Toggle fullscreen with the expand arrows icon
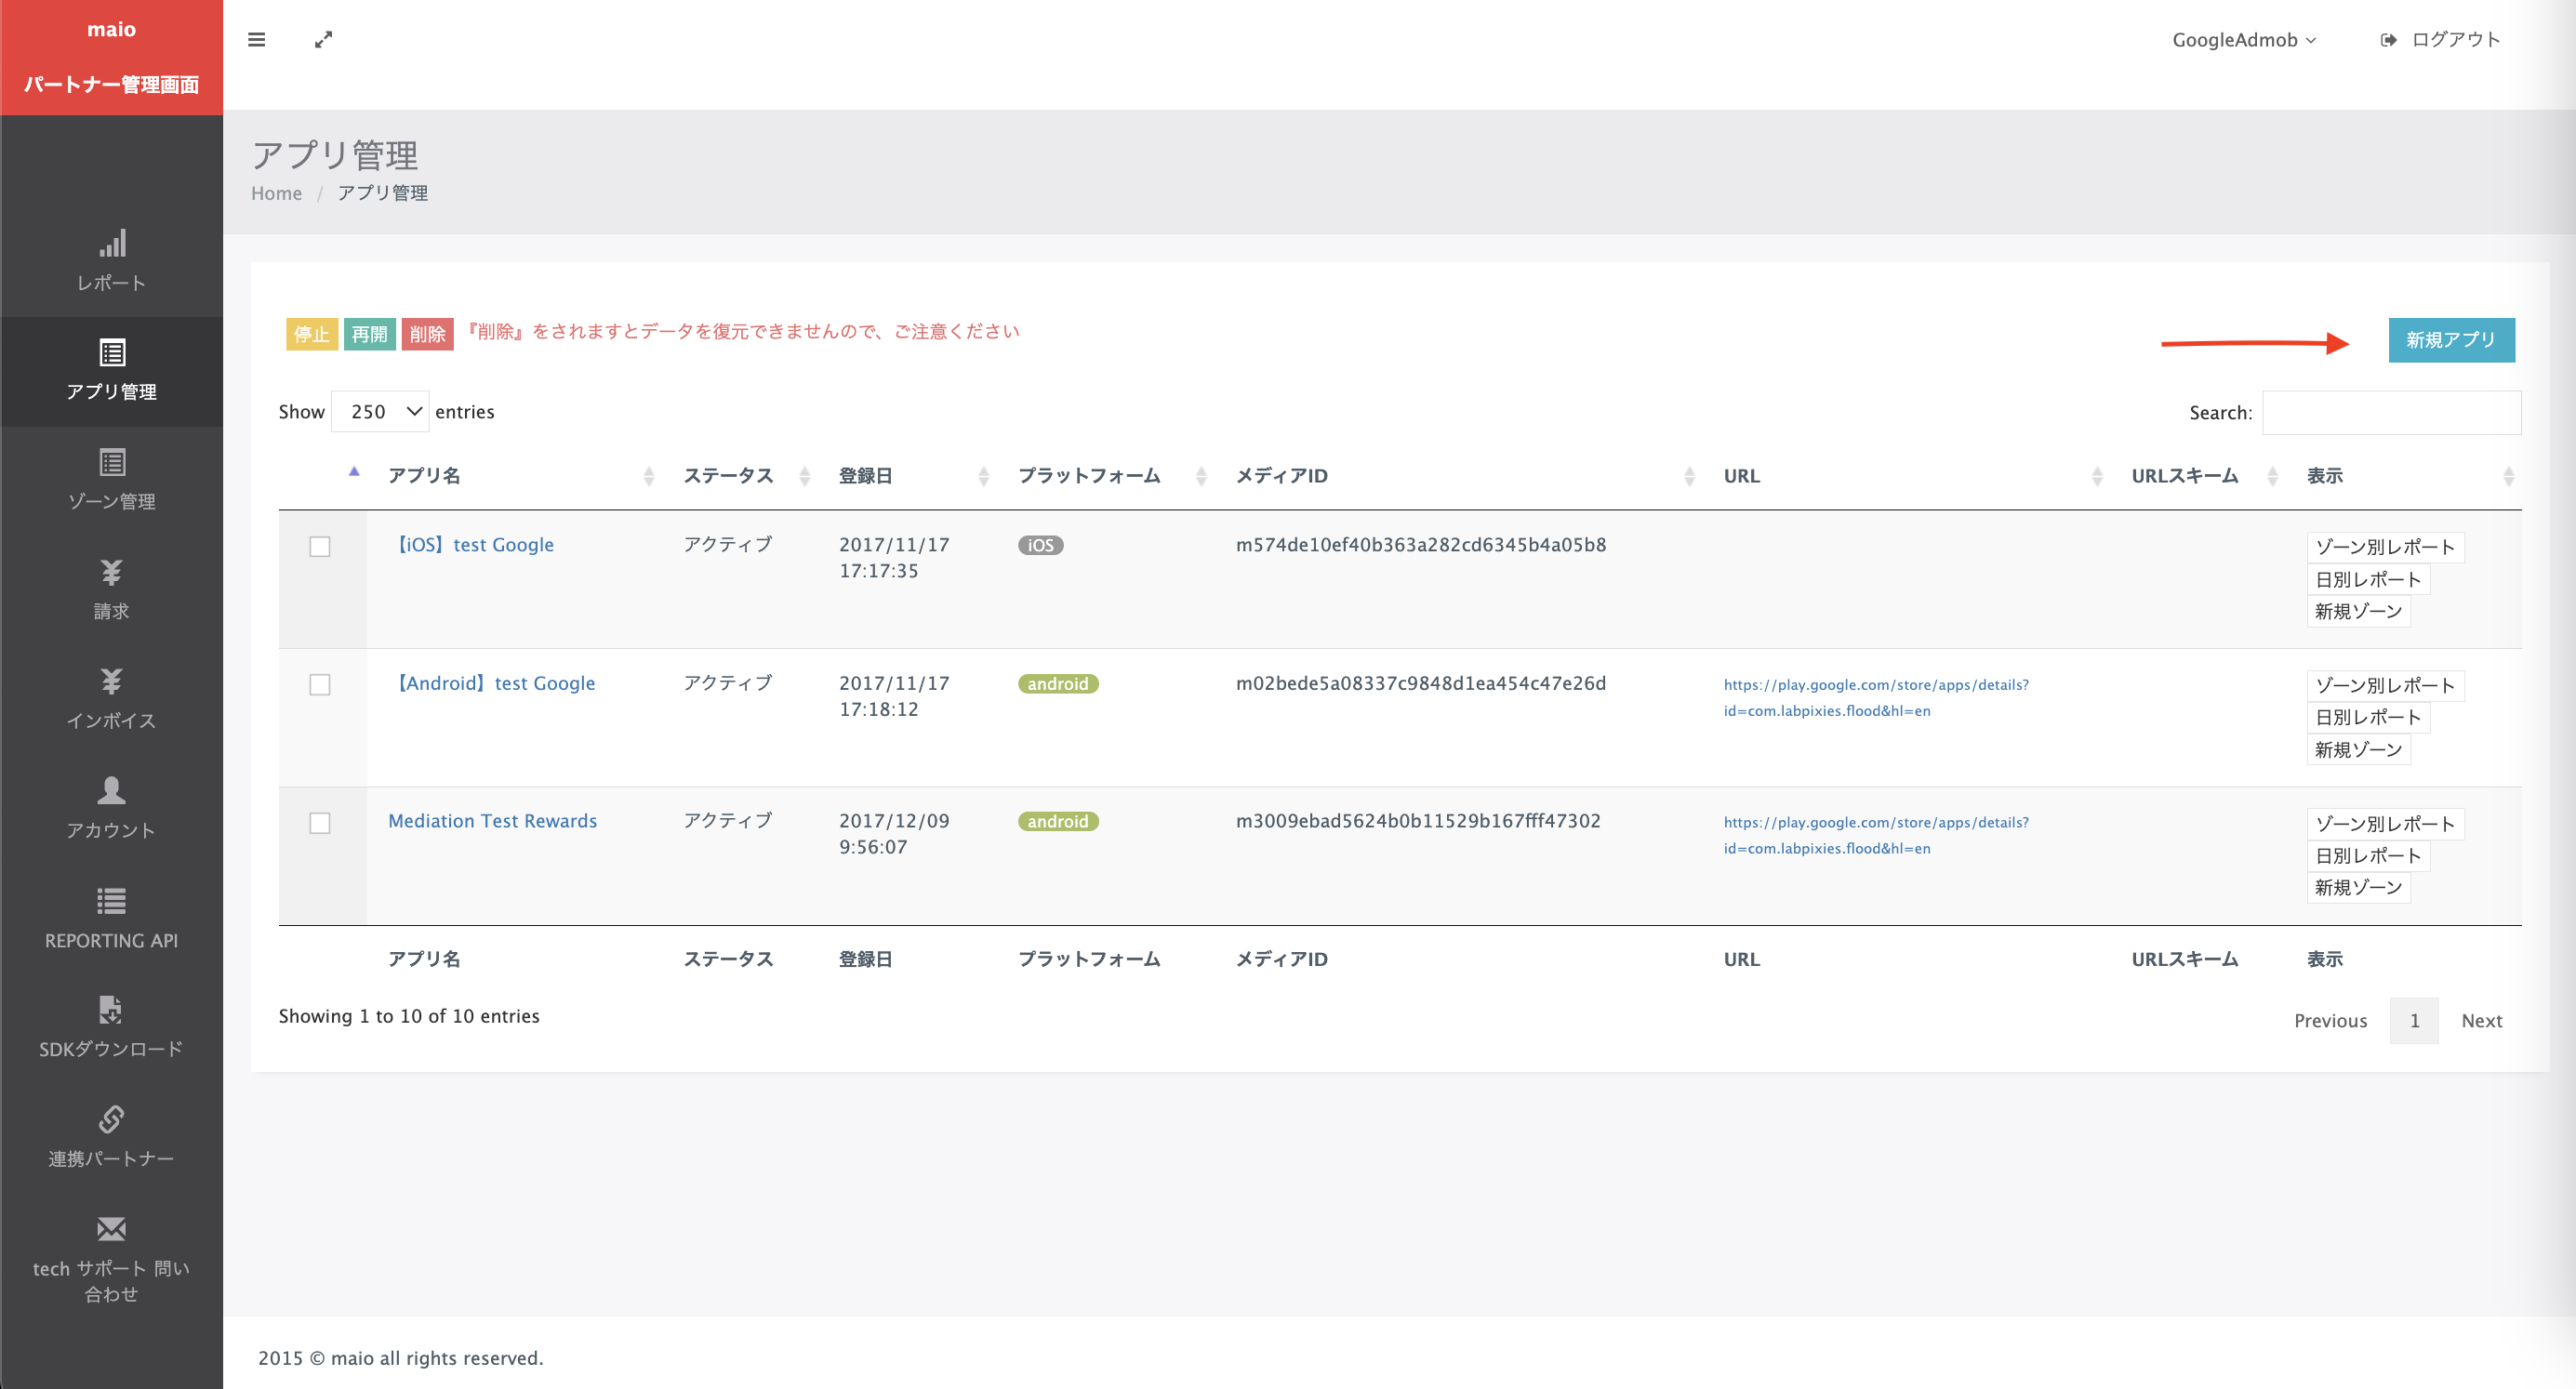The height and width of the screenshot is (1389, 2576). click(323, 40)
